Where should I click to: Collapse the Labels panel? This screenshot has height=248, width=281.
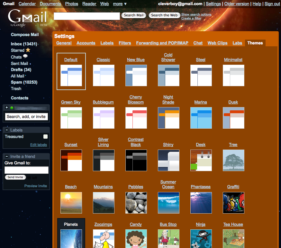click(x=7, y=130)
